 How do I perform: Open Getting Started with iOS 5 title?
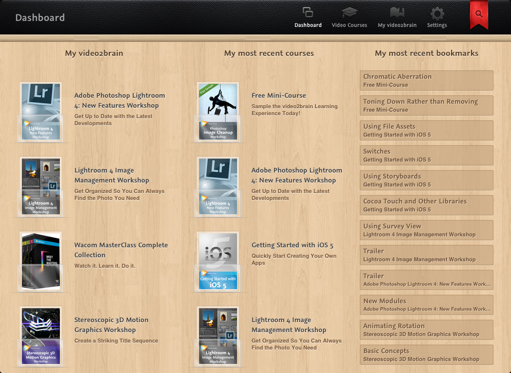click(292, 245)
